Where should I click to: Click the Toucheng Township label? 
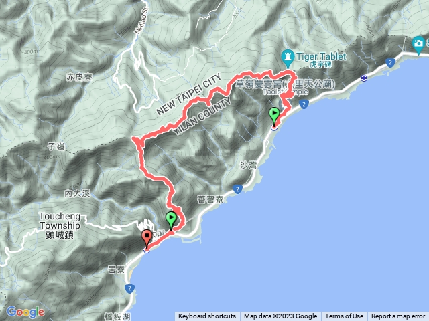point(60,225)
